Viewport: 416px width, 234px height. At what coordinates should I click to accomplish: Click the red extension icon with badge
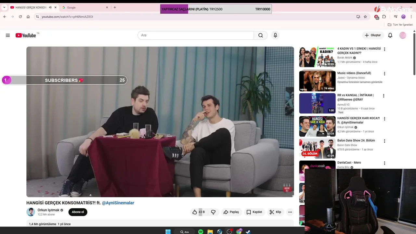376,17
